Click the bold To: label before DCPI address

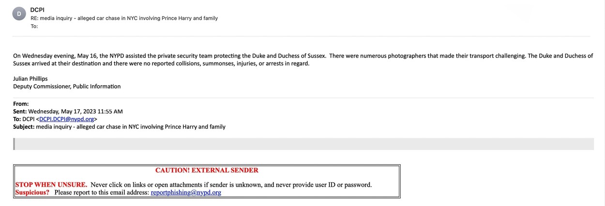coord(17,119)
